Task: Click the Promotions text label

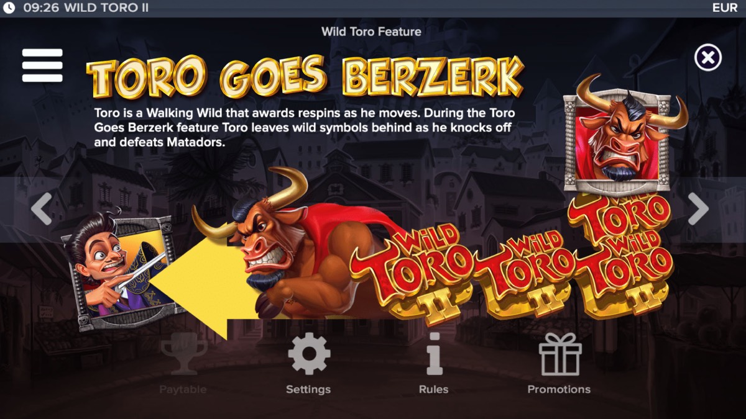Action: pyautogui.click(x=559, y=390)
